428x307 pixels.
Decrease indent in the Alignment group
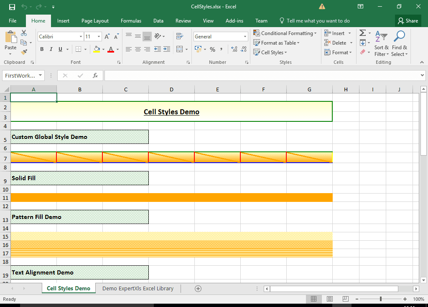coord(158,49)
